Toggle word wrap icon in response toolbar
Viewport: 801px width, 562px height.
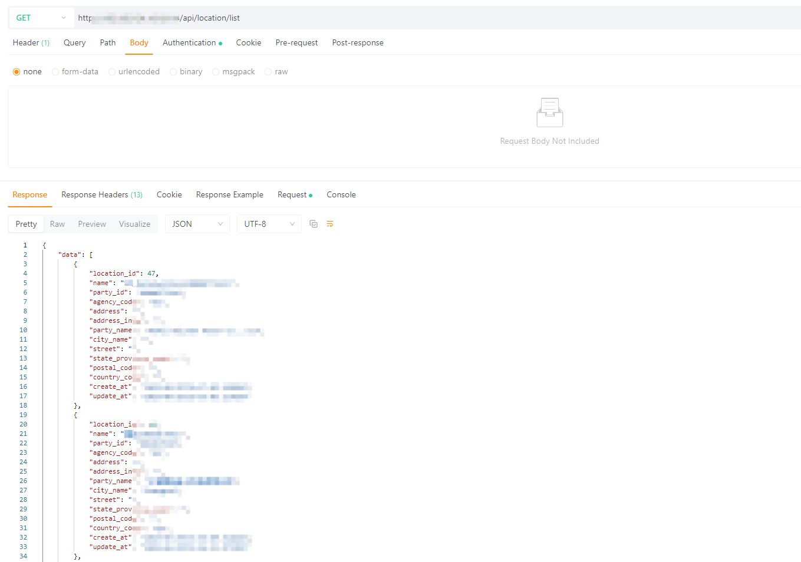(x=330, y=224)
